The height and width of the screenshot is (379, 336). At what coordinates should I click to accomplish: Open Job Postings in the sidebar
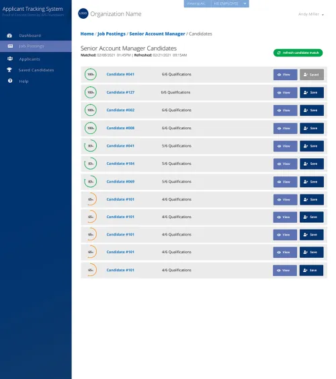pos(36,46)
